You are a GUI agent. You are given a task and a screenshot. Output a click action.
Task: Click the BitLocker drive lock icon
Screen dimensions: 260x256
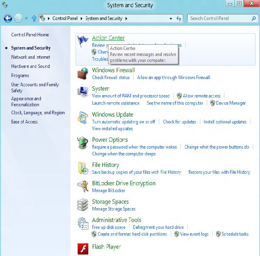tap(83, 186)
